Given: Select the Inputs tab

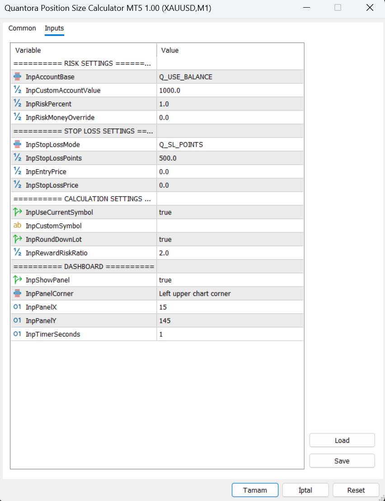Looking at the screenshot, I should click(x=54, y=28).
